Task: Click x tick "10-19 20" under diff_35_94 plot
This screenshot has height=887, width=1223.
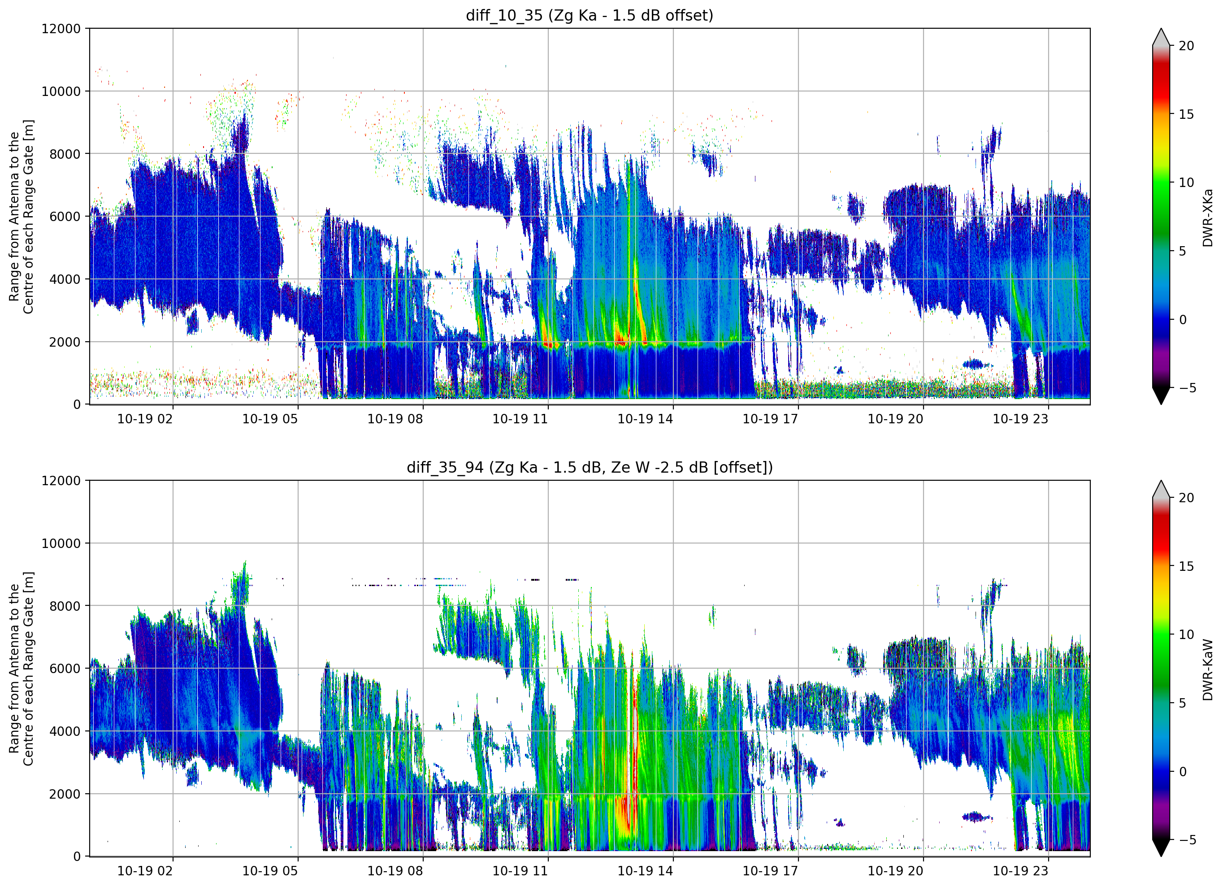Action: click(x=896, y=871)
